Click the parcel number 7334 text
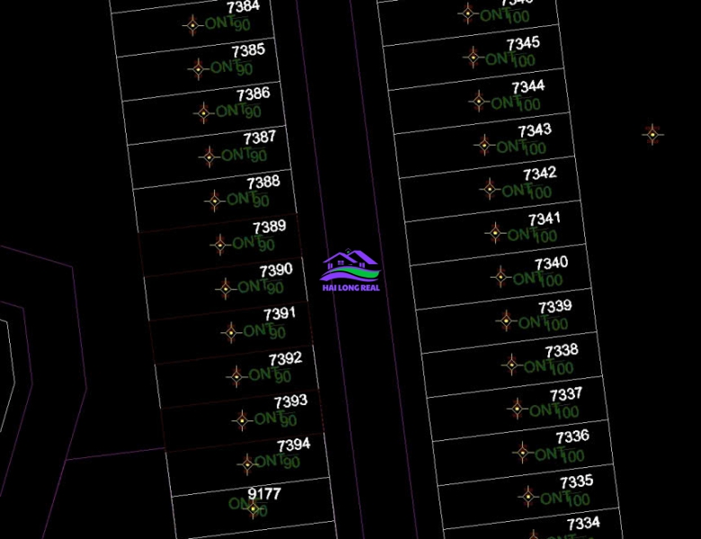 (583, 523)
